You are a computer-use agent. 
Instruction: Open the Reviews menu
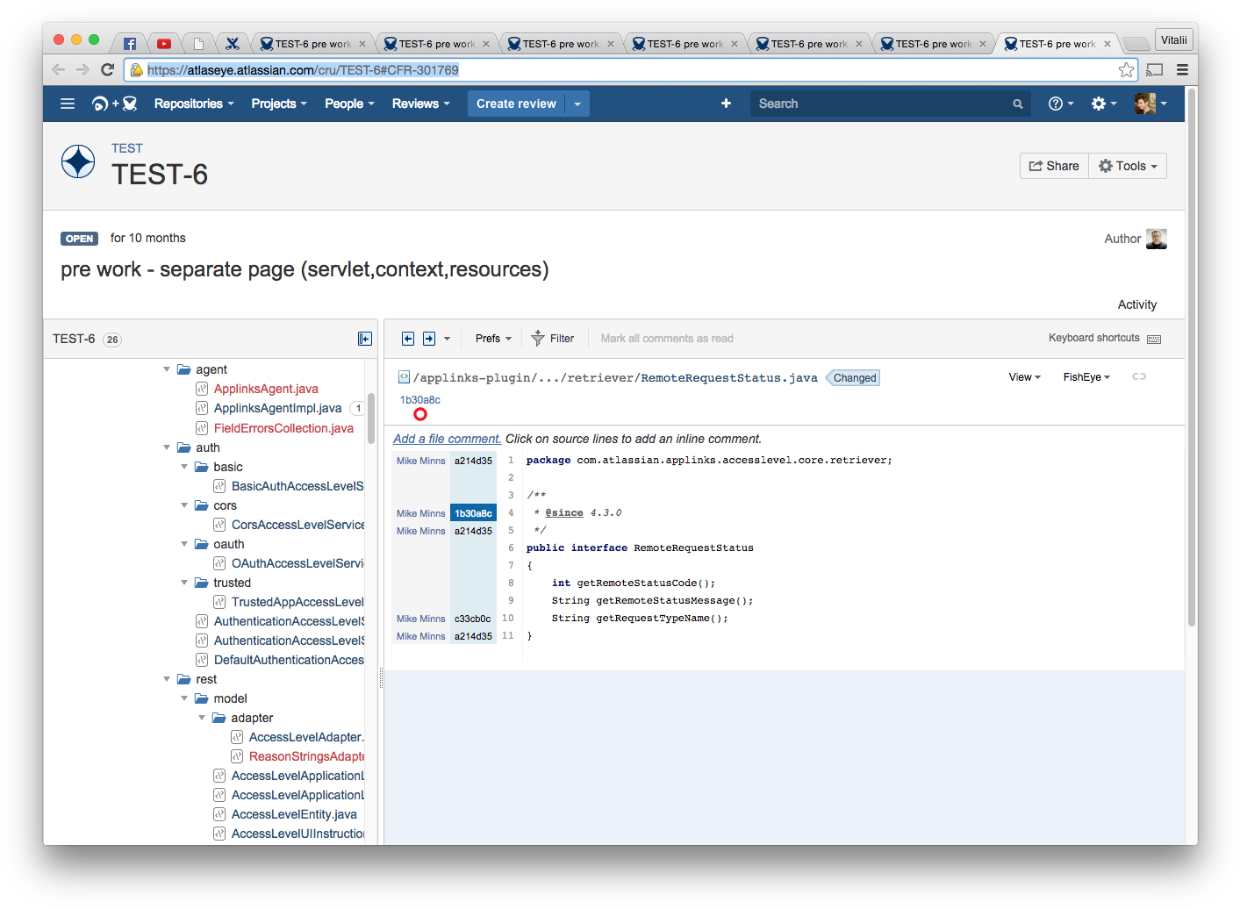420,104
